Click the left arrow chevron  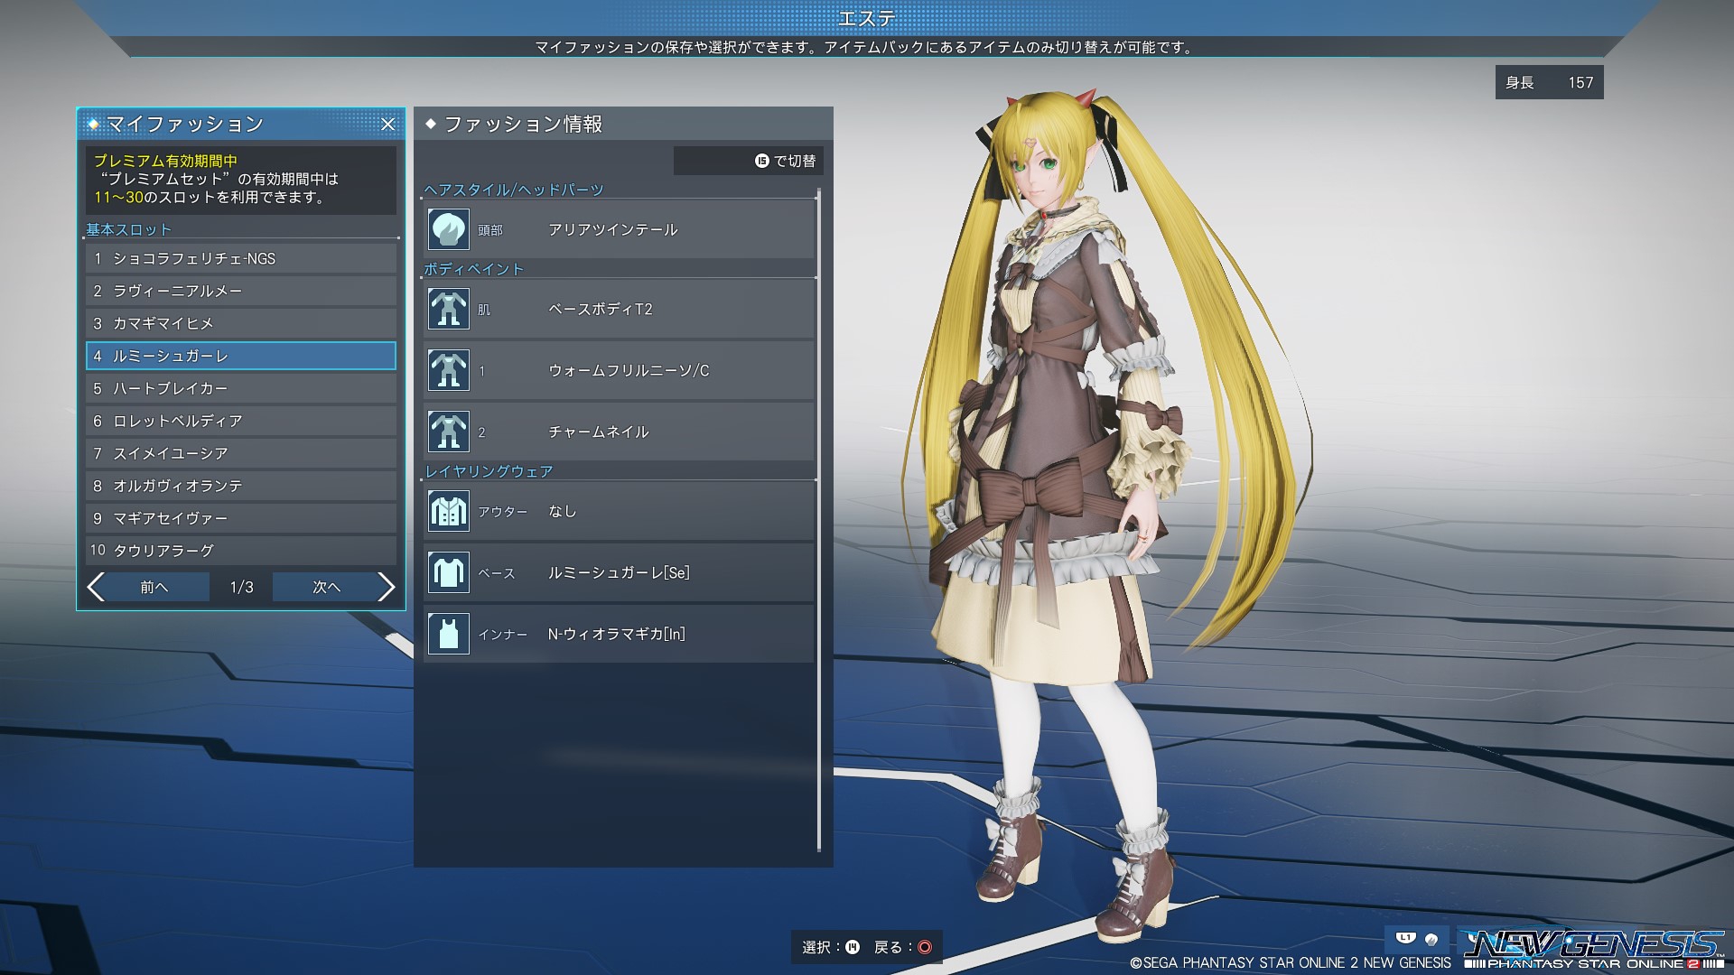[96, 587]
